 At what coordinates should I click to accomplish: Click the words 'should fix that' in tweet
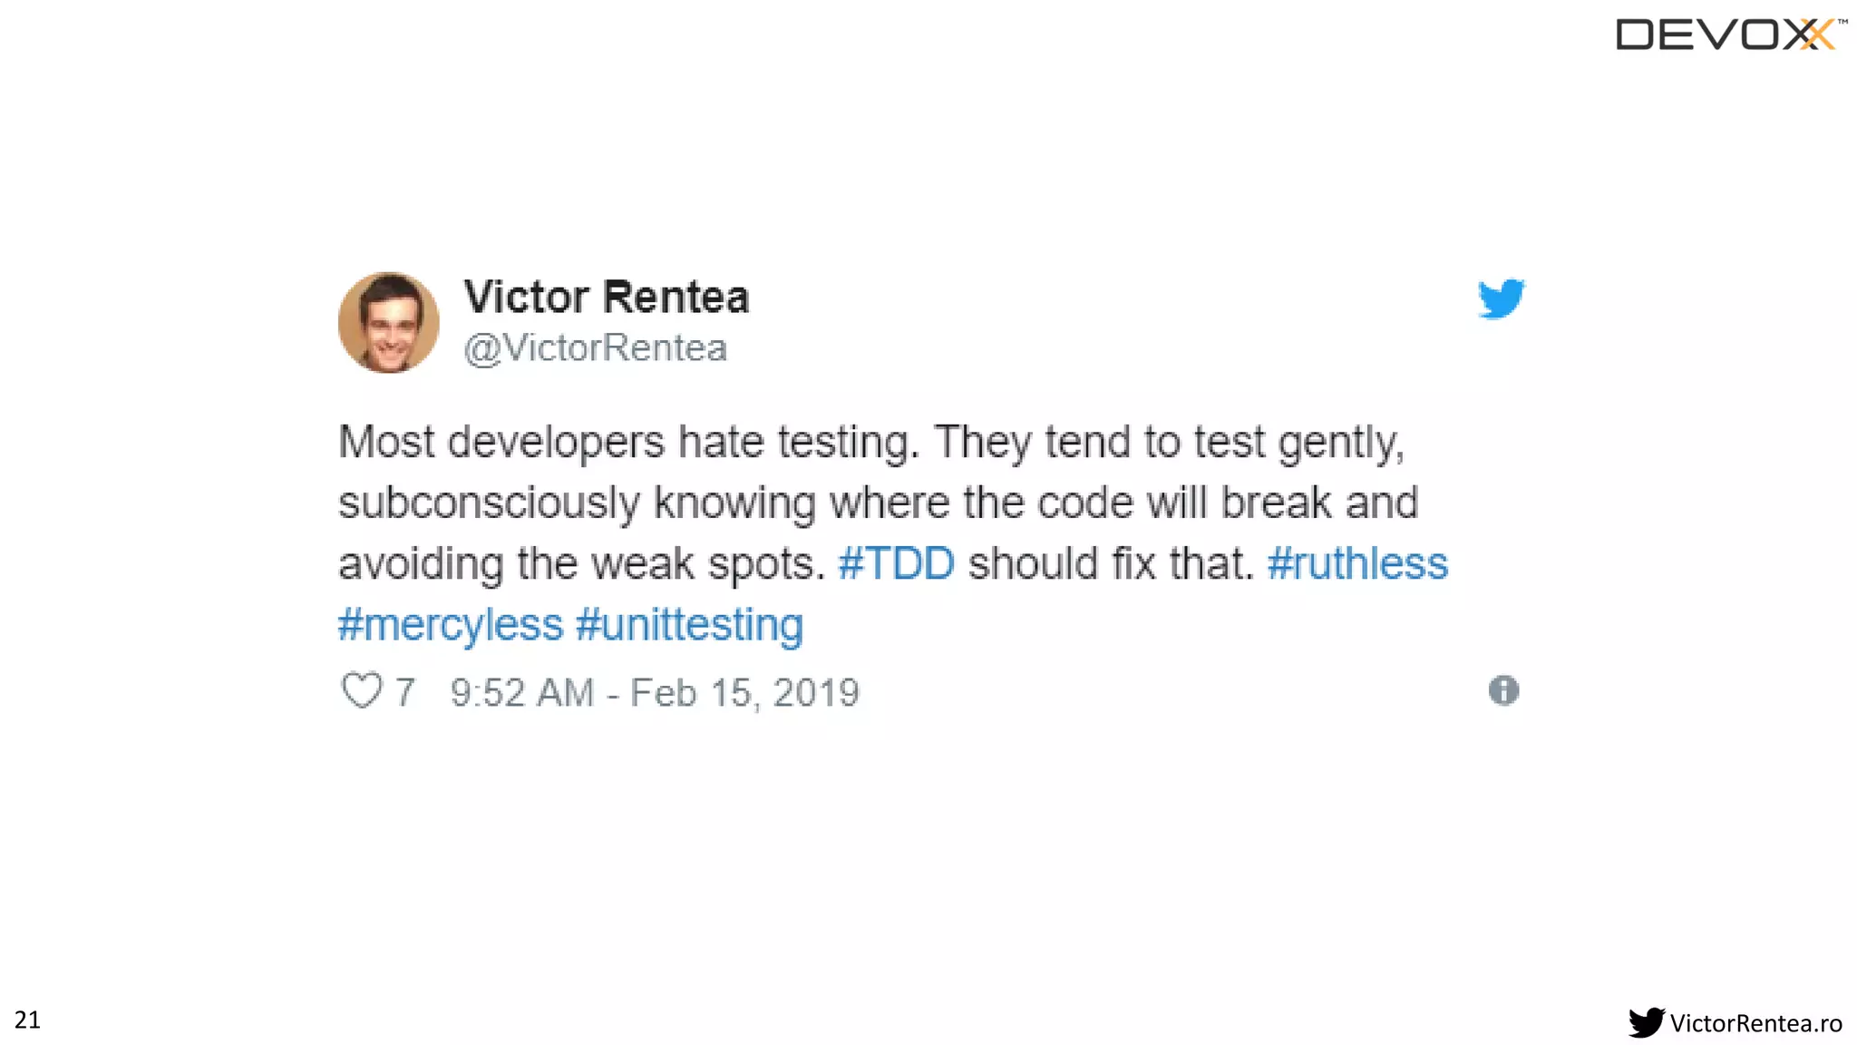(x=1111, y=562)
